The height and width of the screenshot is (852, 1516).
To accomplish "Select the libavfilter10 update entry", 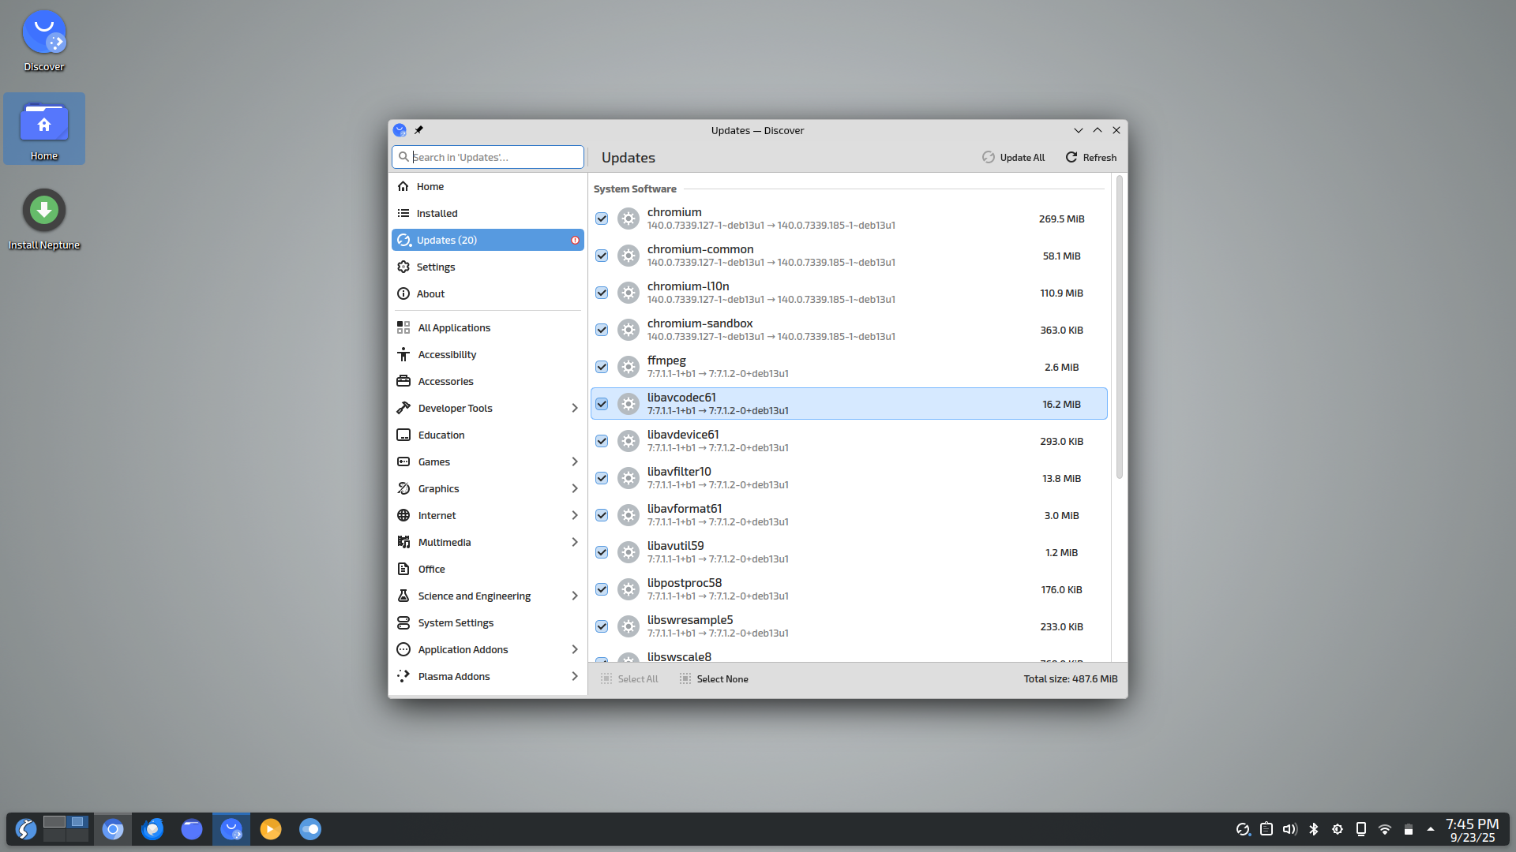I will click(849, 478).
